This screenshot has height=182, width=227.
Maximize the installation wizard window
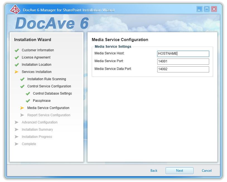[x=207, y=9]
